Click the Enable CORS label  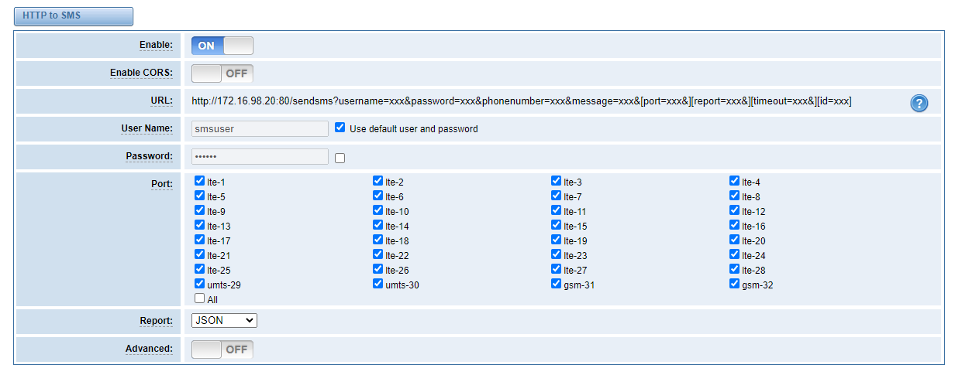tap(141, 73)
